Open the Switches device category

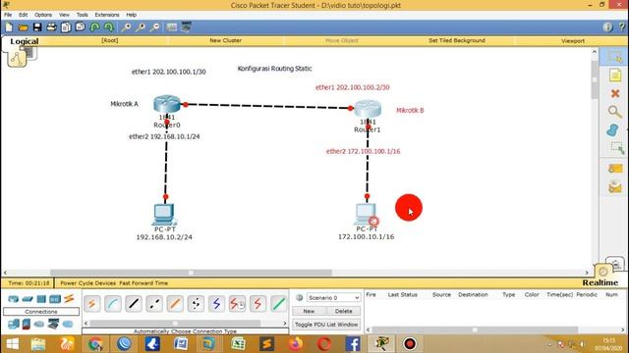click(x=28, y=298)
